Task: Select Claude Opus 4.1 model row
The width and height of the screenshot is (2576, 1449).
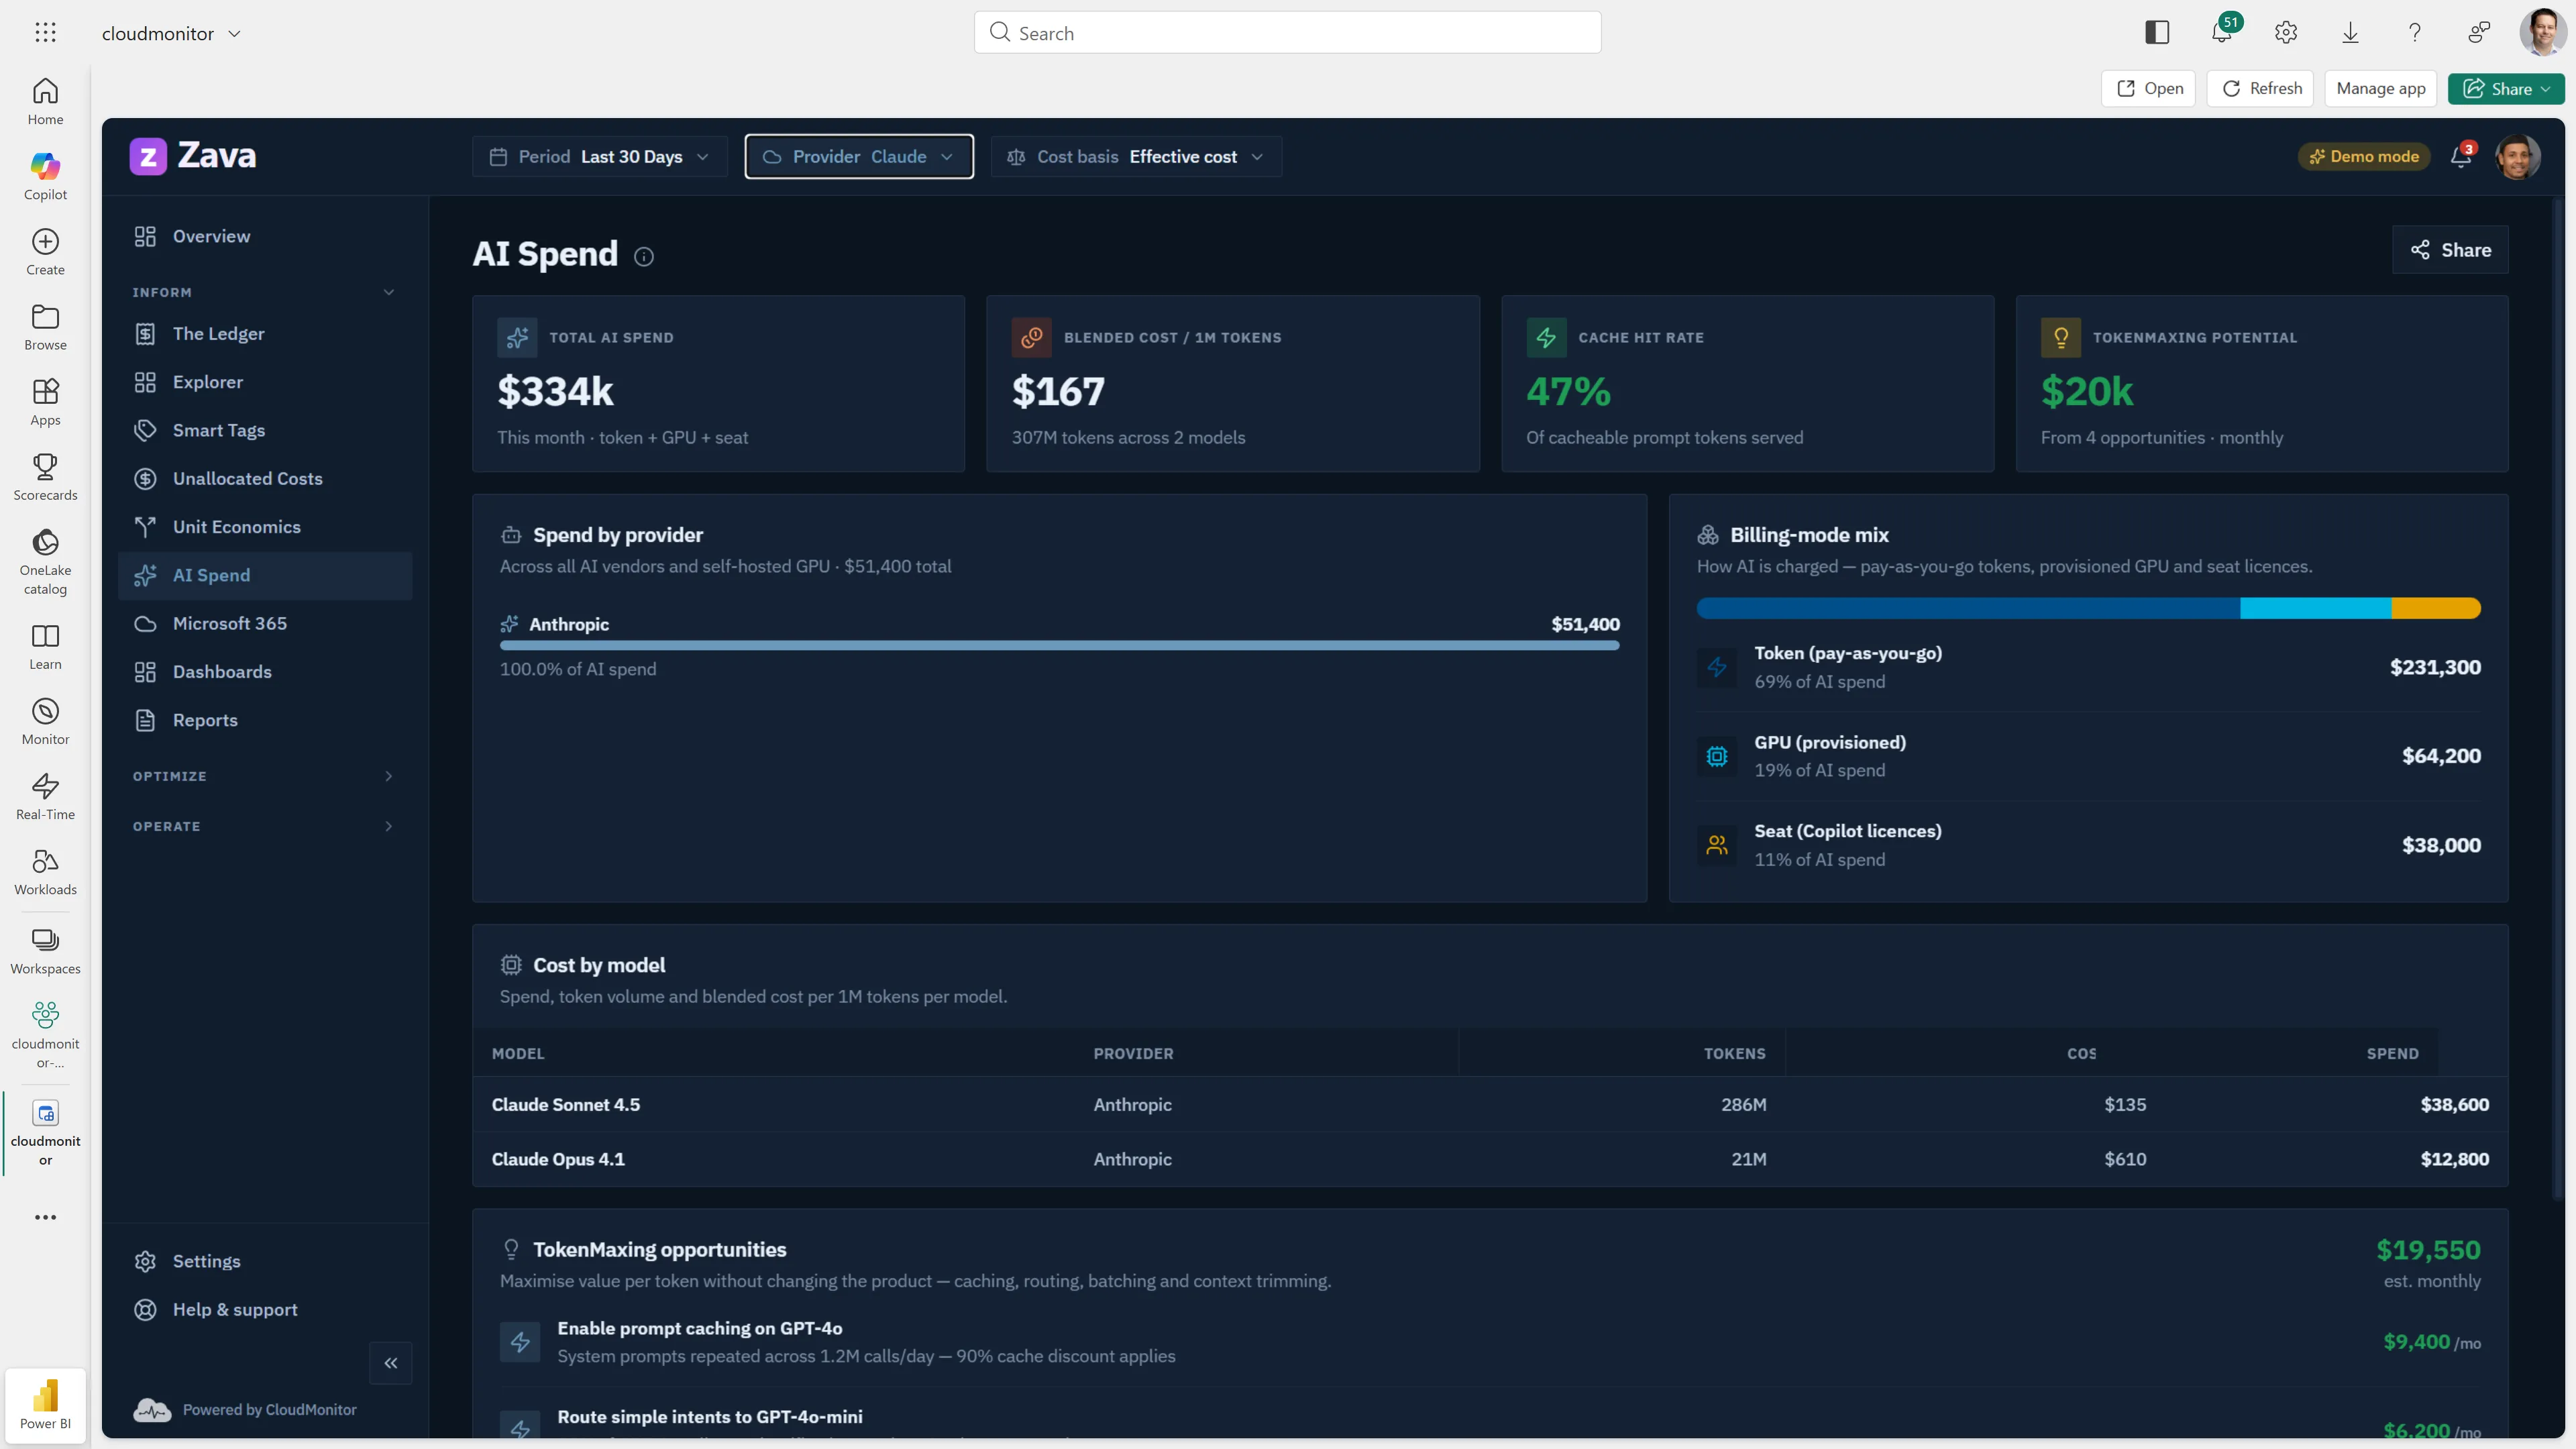Action: pyautogui.click(x=1490, y=1160)
